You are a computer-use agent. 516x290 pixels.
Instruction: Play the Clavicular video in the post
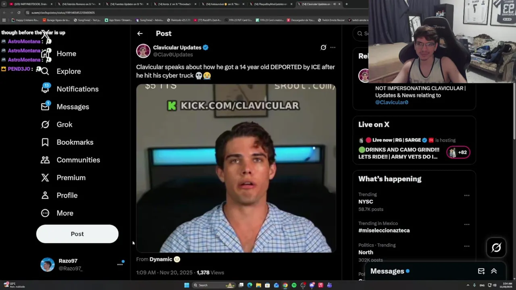(x=236, y=168)
